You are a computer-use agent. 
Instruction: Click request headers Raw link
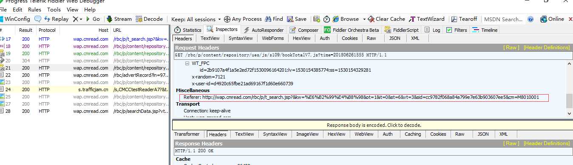click(511, 48)
